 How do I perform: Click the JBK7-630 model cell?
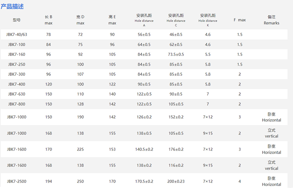click(17, 94)
